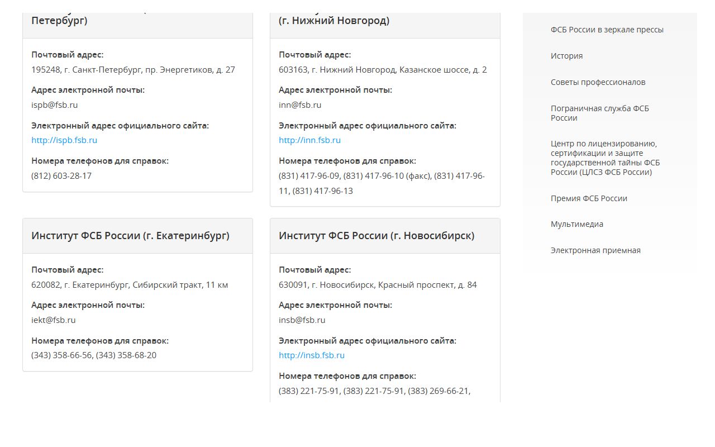The image size is (715, 447).
Task: Open 'Электронная приемная' in the sidebar
Action: tap(595, 250)
